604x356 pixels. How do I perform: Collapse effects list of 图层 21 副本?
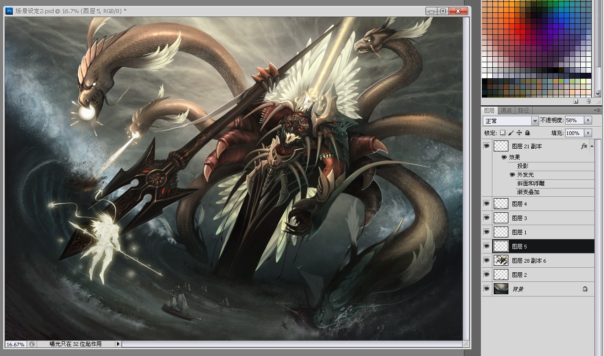592,146
